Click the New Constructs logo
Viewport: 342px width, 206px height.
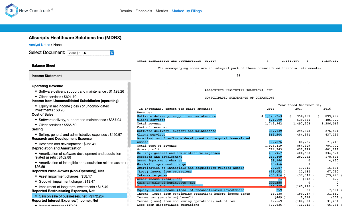click(29, 11)
